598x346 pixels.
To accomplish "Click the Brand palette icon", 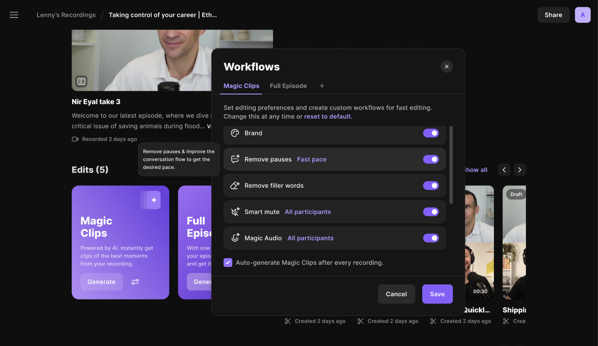I will tap(235, 133).
